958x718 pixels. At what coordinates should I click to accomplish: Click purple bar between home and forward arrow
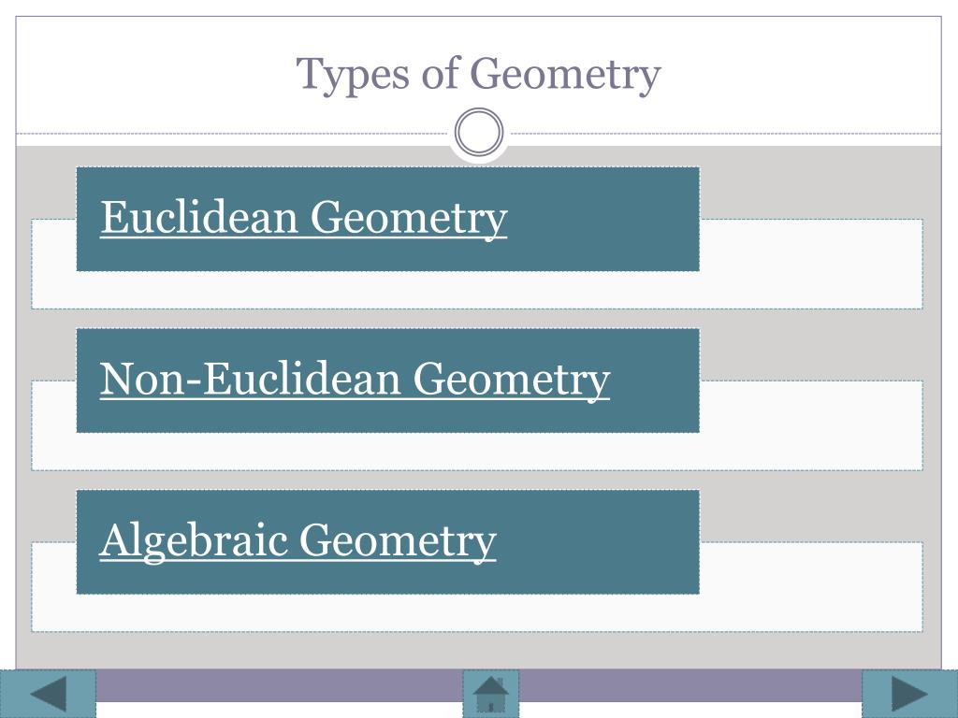click(x=690, y=685)
